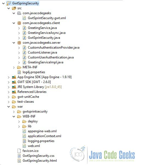This screenshot has height=165, width=142.
Task: Click the GwtSprintSecurity.gwt.xml file icon
Action: click(24, 18)
